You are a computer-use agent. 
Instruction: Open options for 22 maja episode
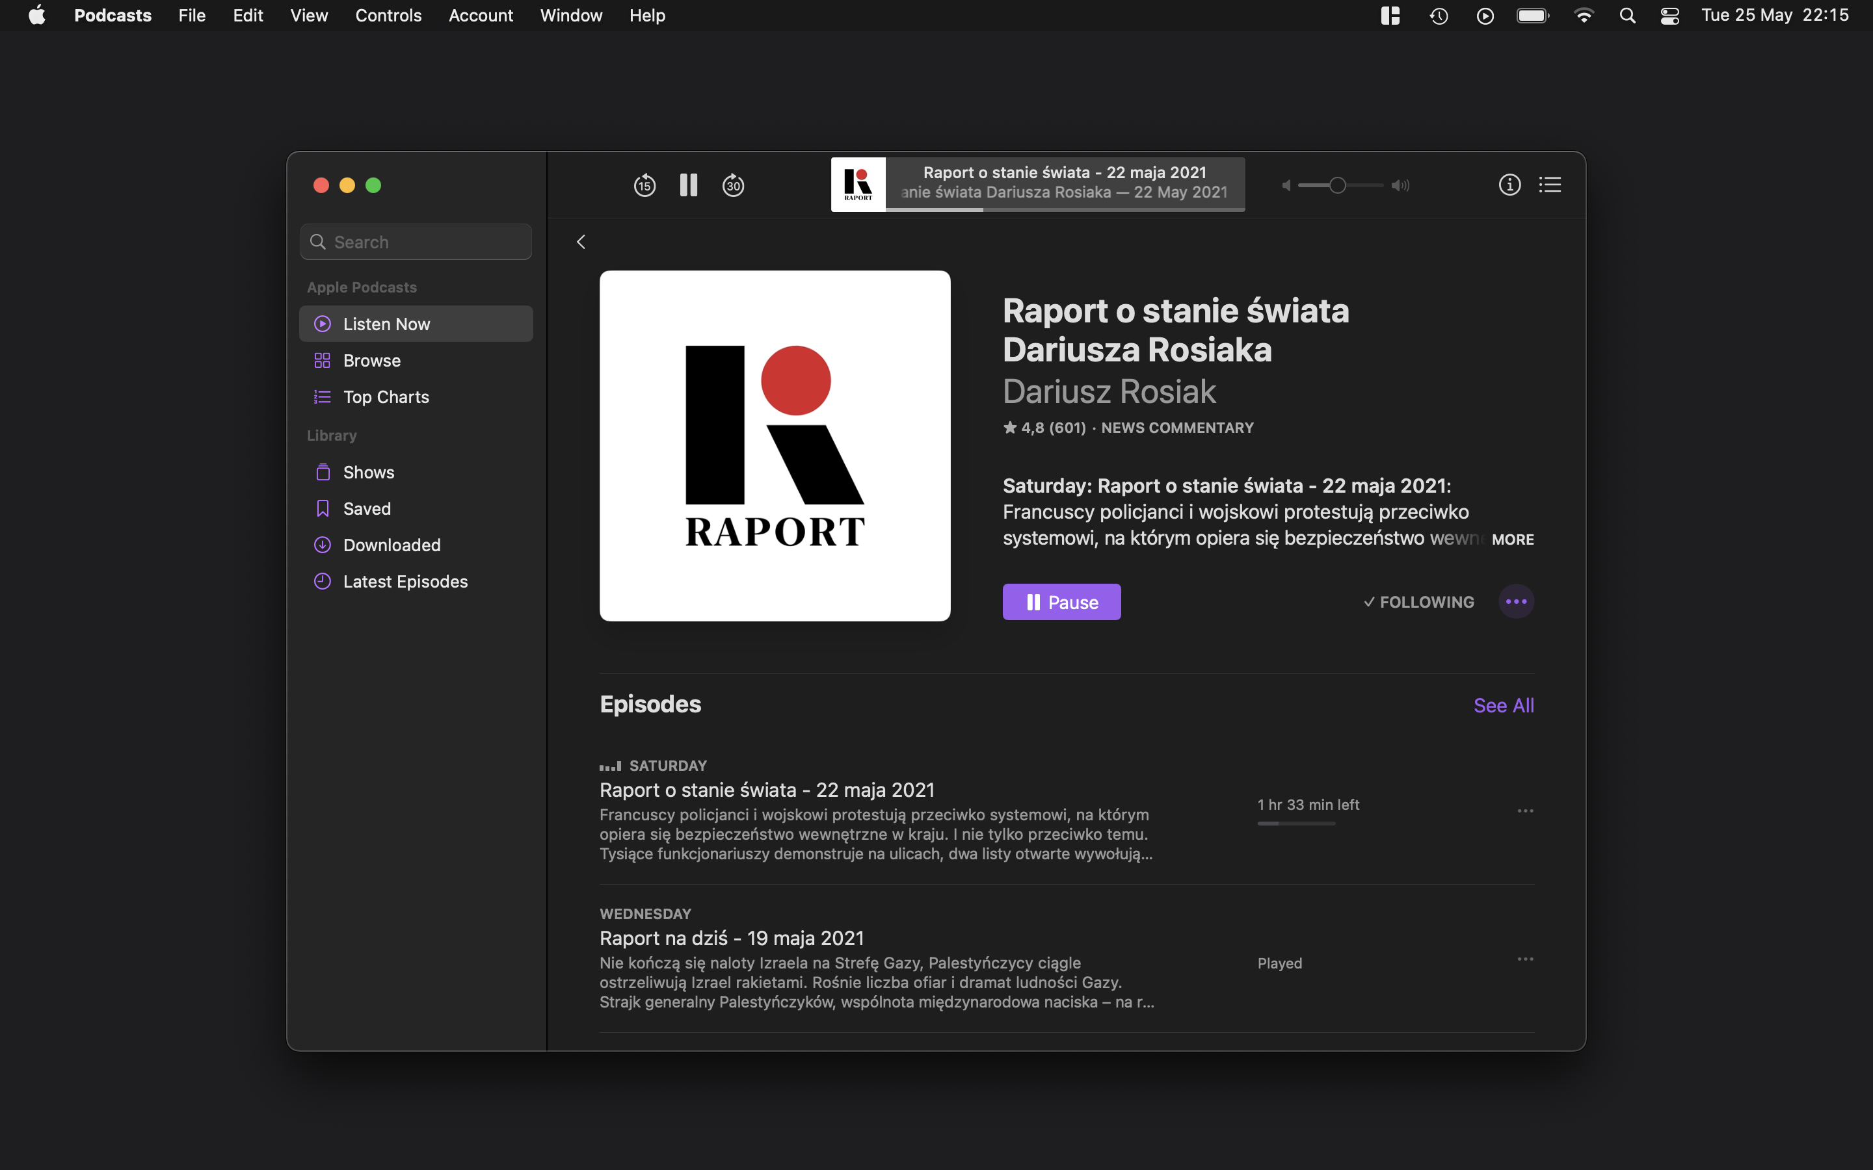pos(1524,811)
